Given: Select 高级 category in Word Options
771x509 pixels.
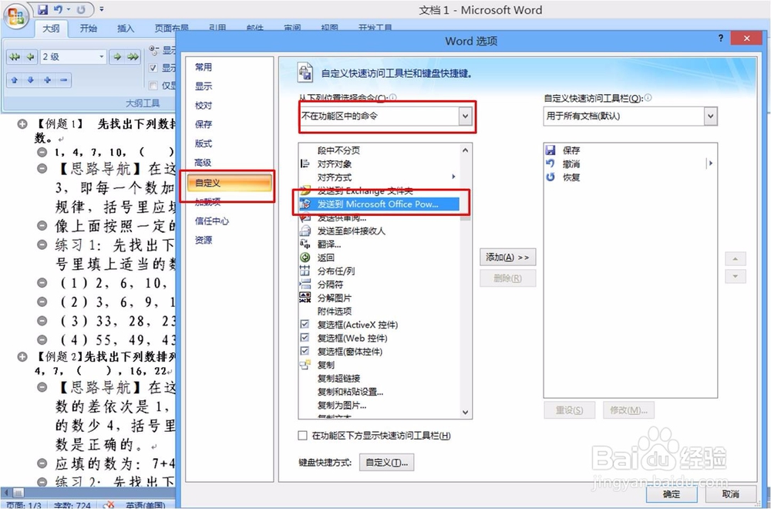Looking at the screenshot, I should coord(203,163).
